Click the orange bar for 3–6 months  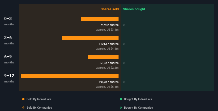click(90, 38)
